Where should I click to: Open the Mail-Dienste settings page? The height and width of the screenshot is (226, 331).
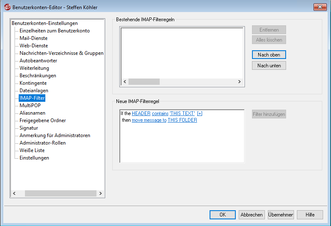coord(33,38)
